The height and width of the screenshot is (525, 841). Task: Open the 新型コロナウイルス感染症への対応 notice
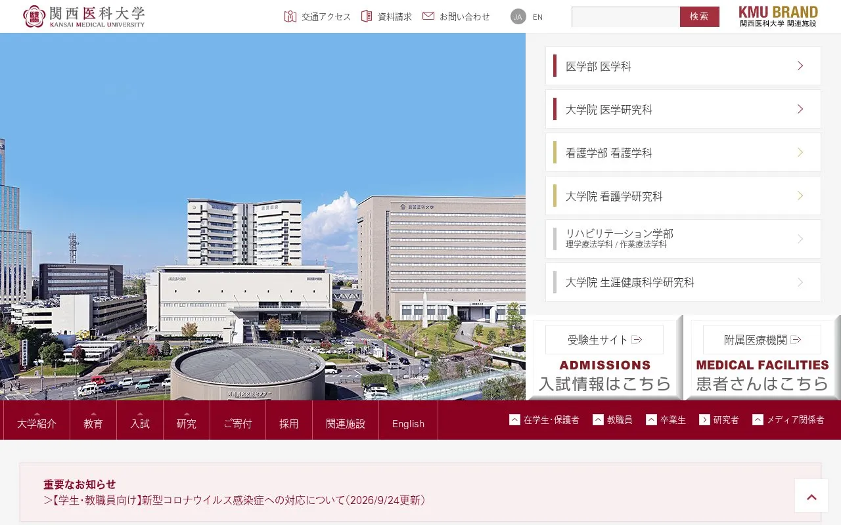coord(235,500)
